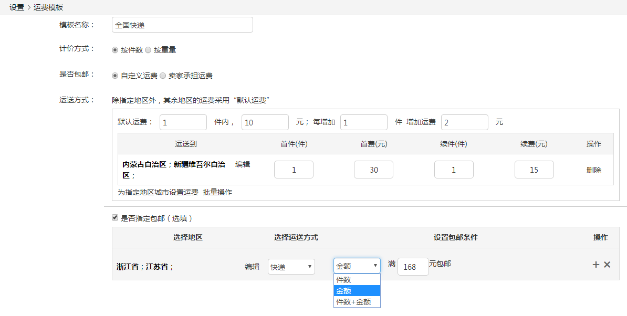627x316 pixels.
Task: Pick the highlighted 金额 option in list
Action: (x=357, y=291)
